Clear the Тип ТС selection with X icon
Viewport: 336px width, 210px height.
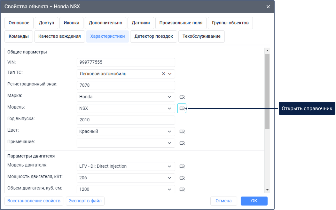pyautogui.click(x=163, y=74)
